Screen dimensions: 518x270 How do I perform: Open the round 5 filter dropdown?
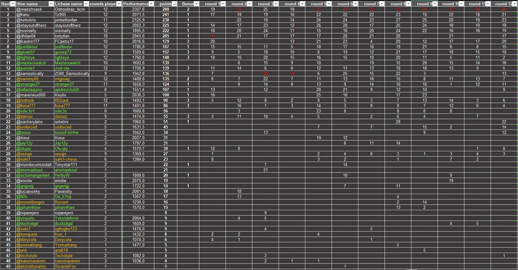(x=329, y=4)
